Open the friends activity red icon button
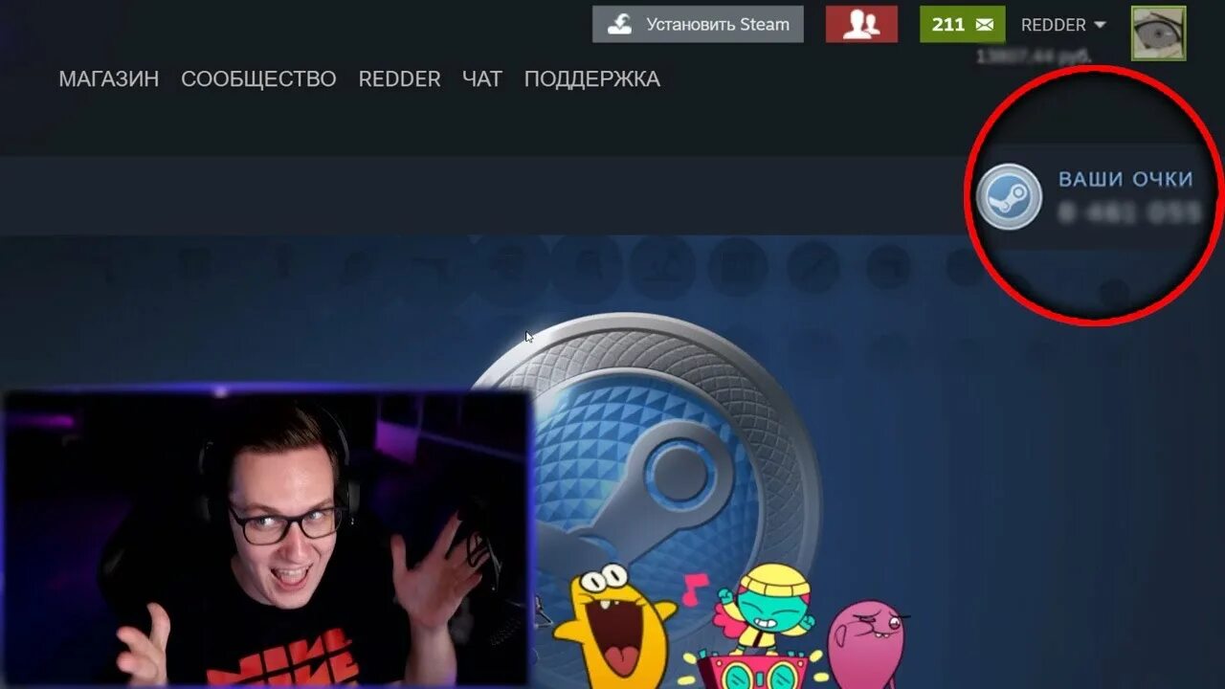The height and width of the screenshot is (689, 1225). pos(861,25)
